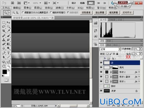Launch Adobe Bridge from top bar
Viewport: 144px width, 108px height.
click(x=12, y=3)
